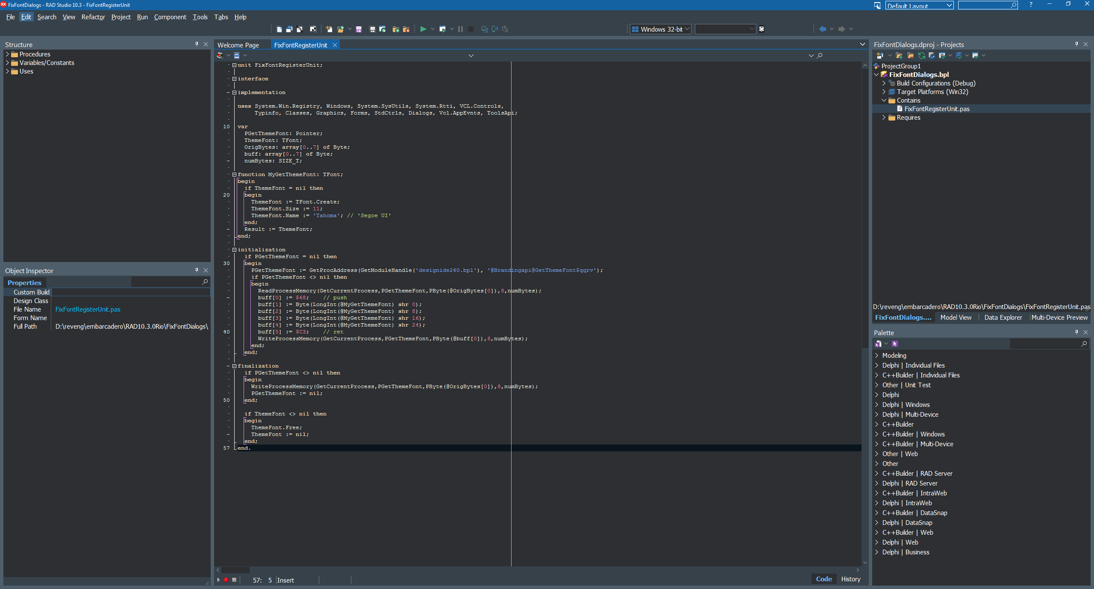Click the Run Until Return icon

[x=505, y=29]
